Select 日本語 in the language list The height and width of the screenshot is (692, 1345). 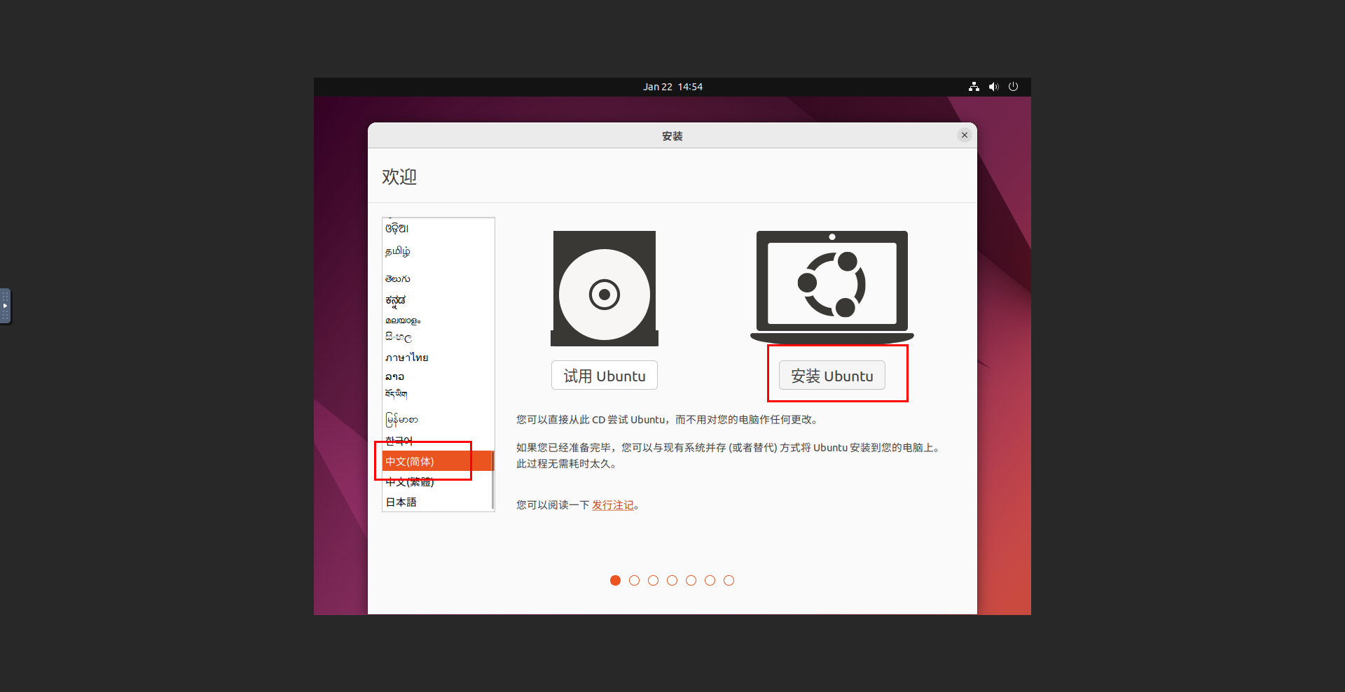click(401, 502)
